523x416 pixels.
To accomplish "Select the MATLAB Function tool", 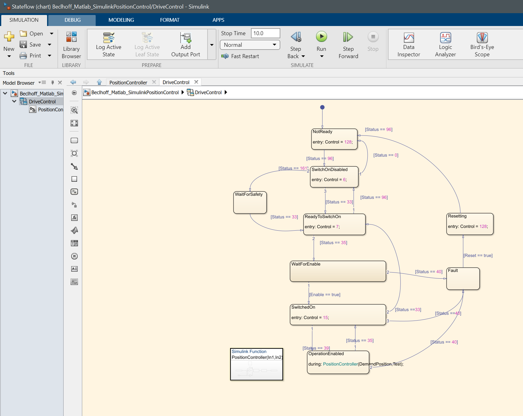I will (x=74, y=230).
